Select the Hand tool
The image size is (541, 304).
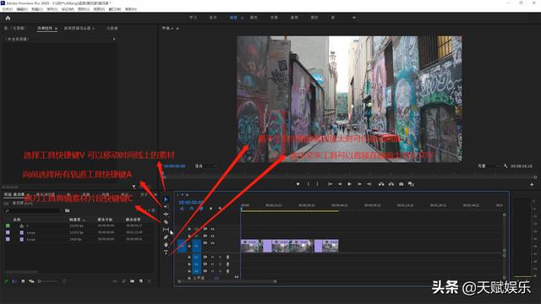click(166, 245)
